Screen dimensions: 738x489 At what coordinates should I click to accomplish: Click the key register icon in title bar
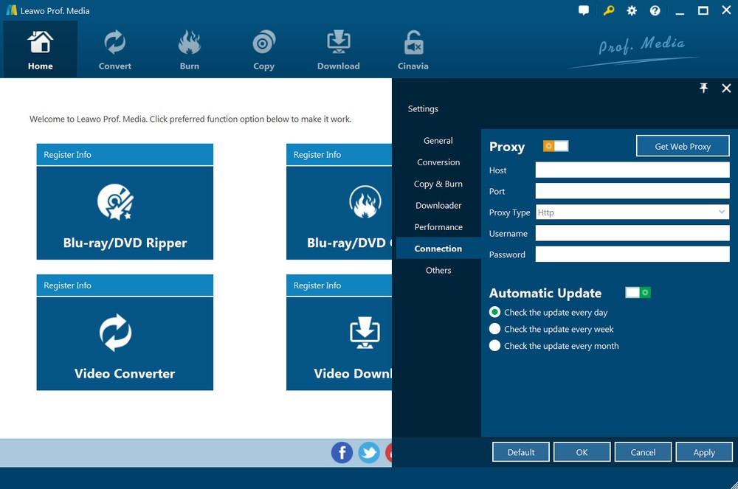pos(608,10)
